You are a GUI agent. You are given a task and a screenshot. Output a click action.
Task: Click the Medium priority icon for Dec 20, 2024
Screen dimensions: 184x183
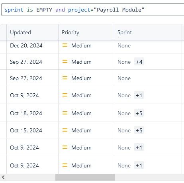65,45
